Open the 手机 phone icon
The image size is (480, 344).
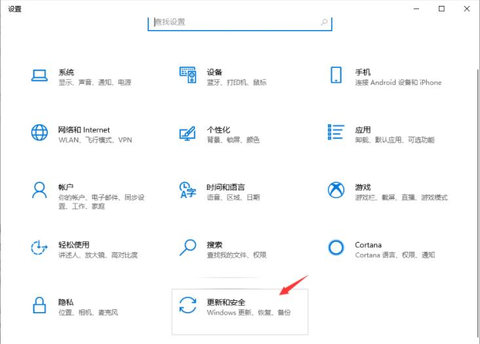336,75
